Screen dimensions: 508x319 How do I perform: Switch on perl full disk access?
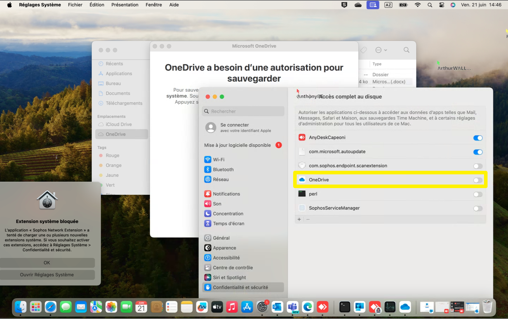pyautogui.click(x=478, y=194)
